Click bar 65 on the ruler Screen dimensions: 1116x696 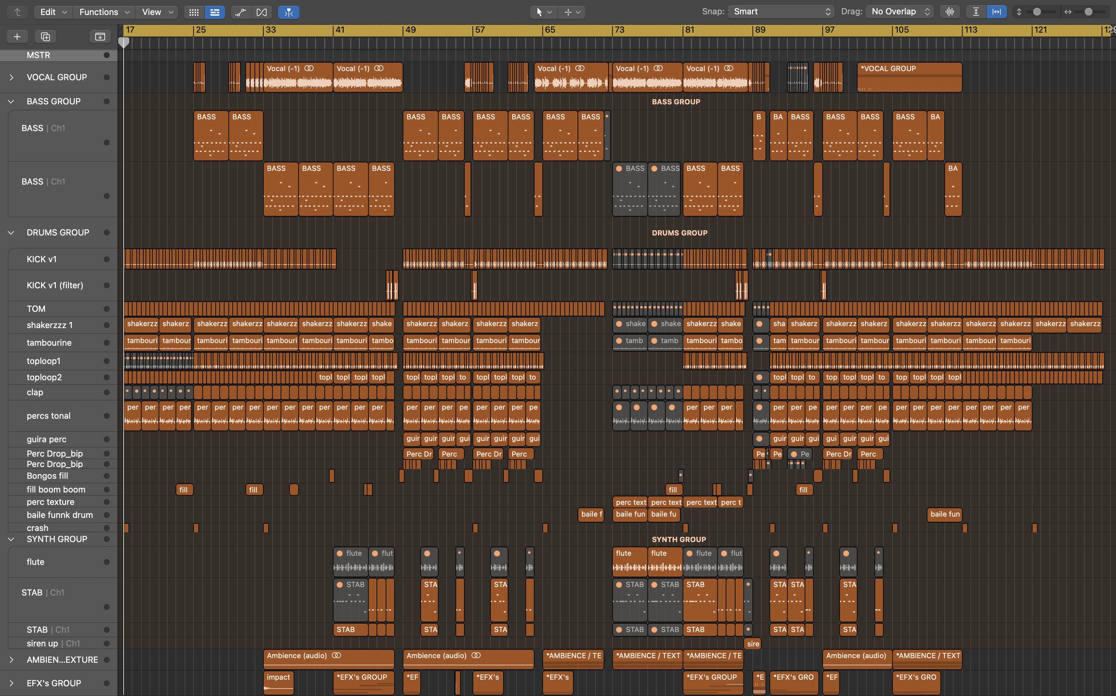coord(550,30)
